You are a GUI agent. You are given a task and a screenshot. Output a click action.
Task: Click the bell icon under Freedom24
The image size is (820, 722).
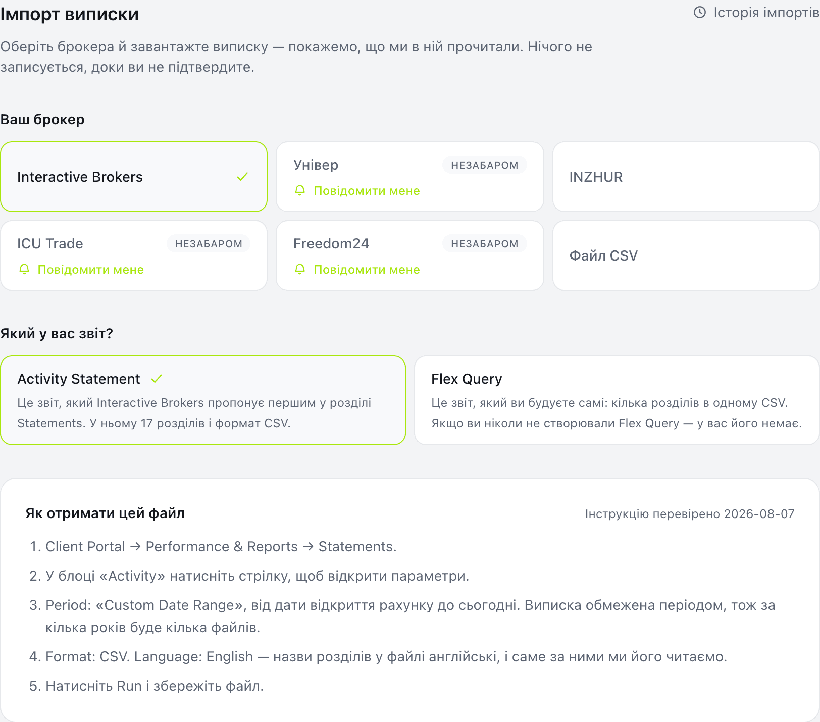[300, 269]
